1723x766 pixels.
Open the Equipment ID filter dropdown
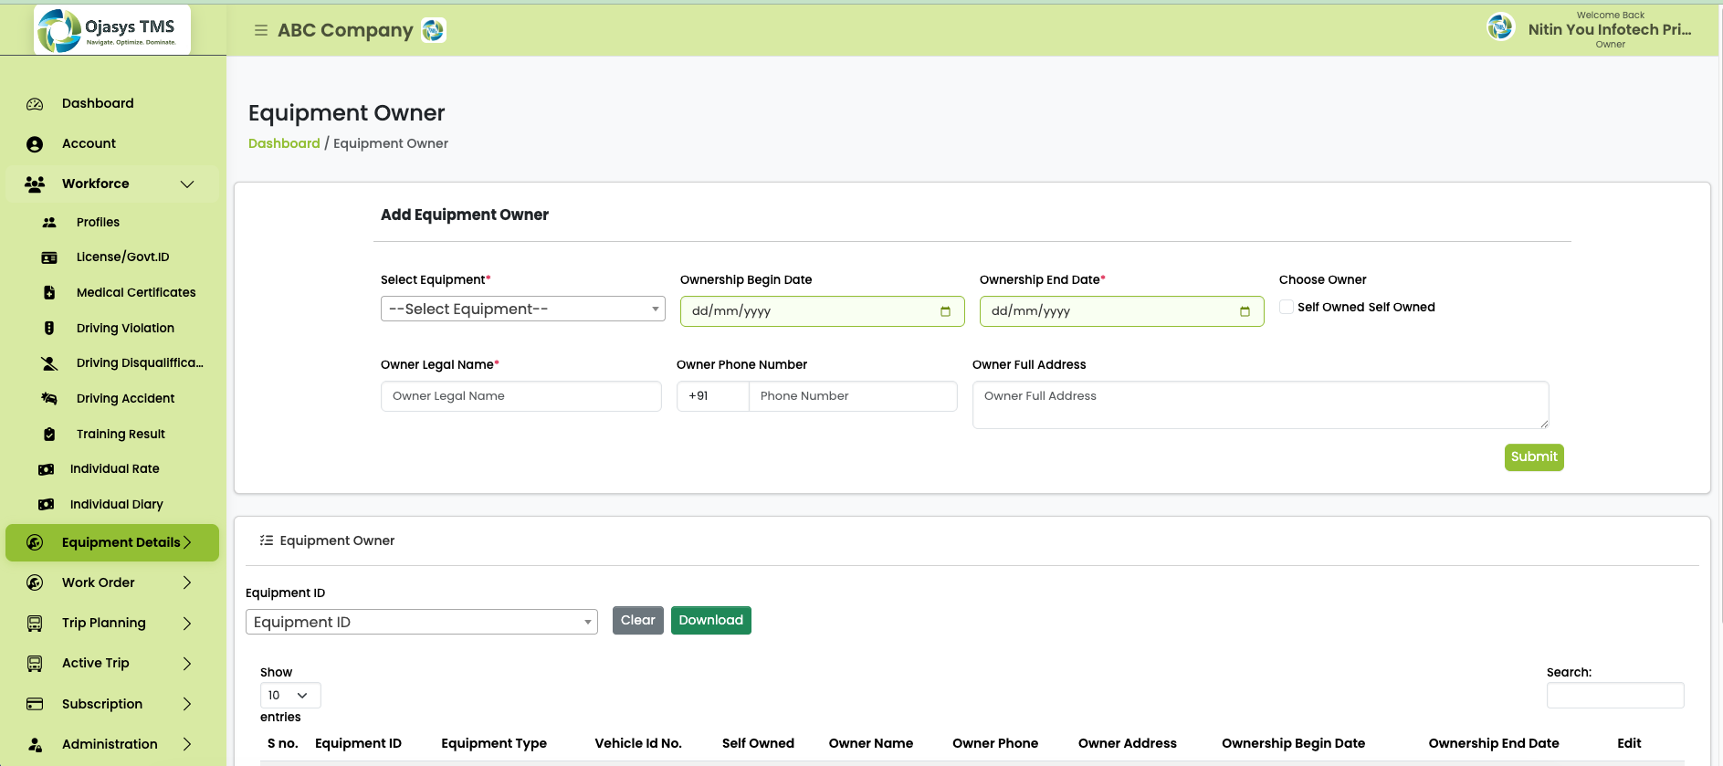pyautogui.click(x=422, y=622)
